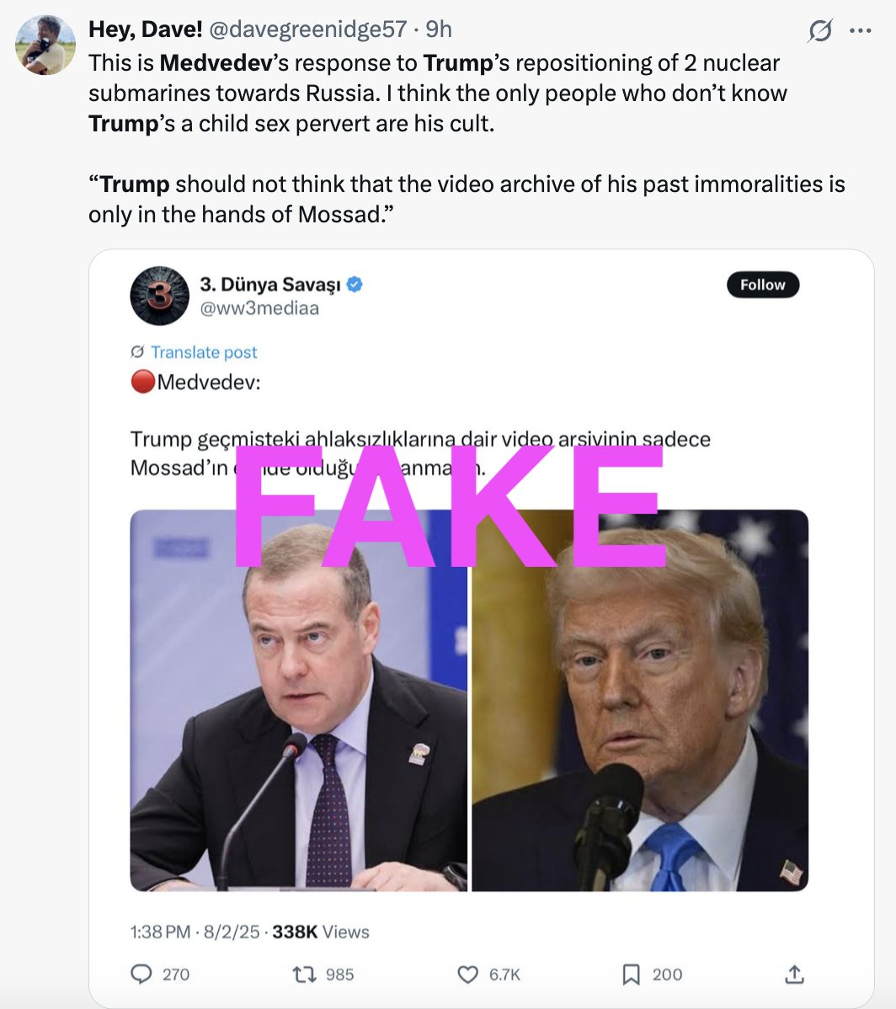This screenshot has height=1009, width=896.
Task: Open the Trump photo on right
Action: 640,700
